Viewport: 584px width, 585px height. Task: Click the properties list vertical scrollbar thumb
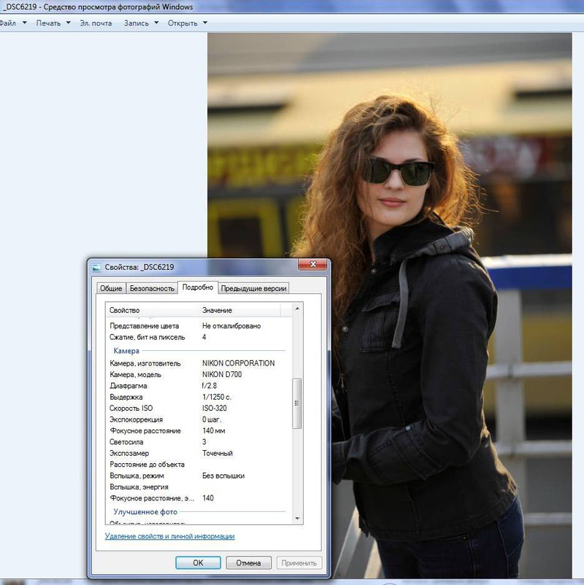[297, 403]
